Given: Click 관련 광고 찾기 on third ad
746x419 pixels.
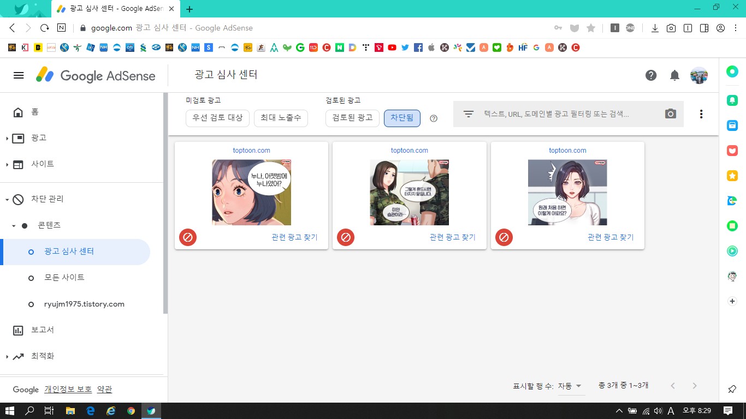Looking at the screenshot, I should pyautogui.click(x=611, y=237).
